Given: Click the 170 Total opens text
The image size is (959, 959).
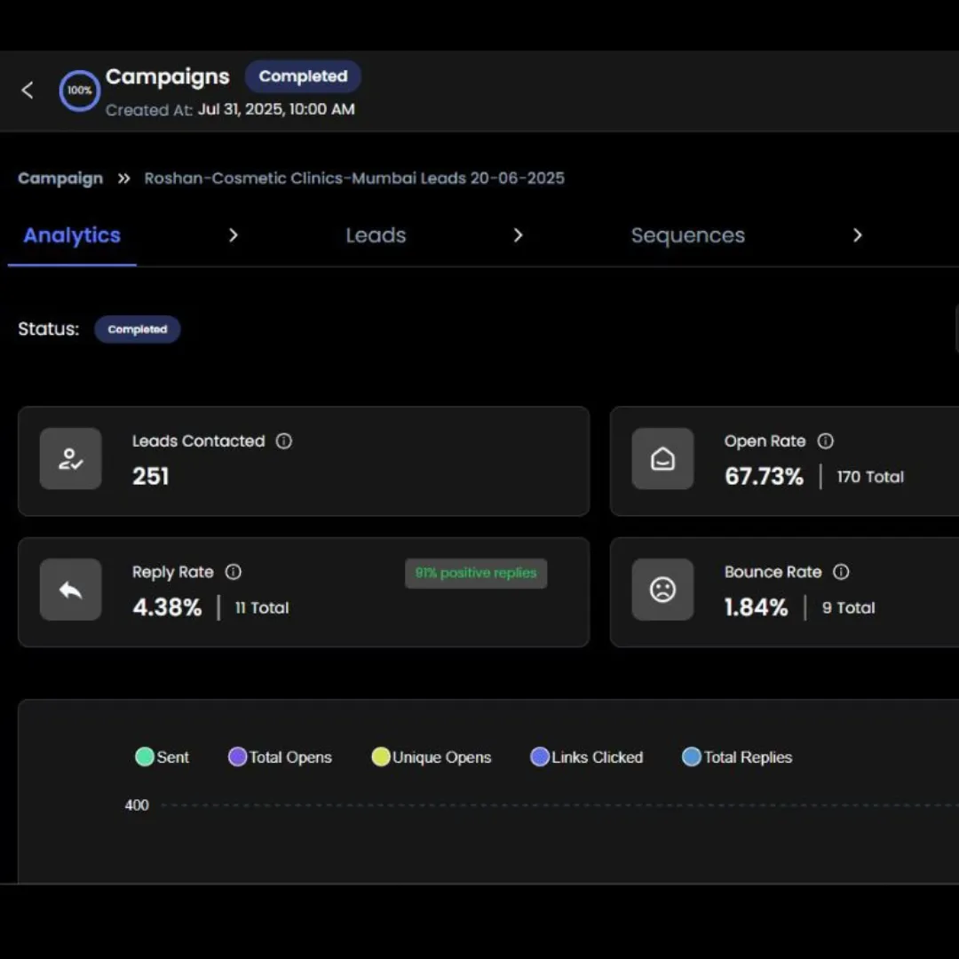Looking at the screenshot, I should 869,477.
